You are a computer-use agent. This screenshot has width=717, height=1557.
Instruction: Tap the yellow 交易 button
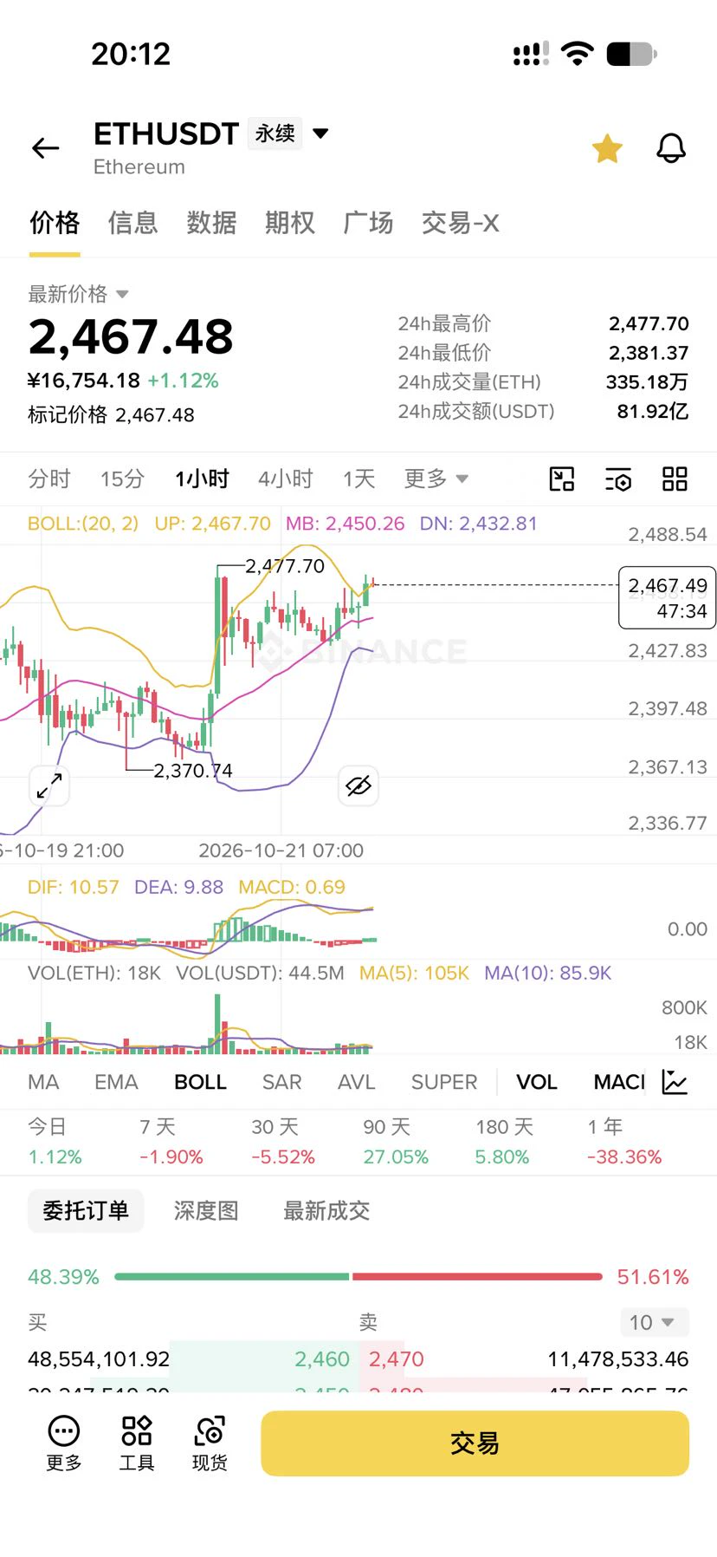pos(475,1443)
